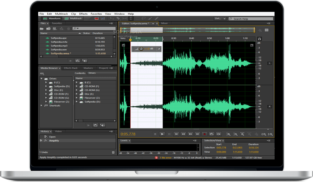Image resolution: width=313 pixels, height=182 pixels.
Task: Zoom out amplitude in the editor
Action: 236,134
